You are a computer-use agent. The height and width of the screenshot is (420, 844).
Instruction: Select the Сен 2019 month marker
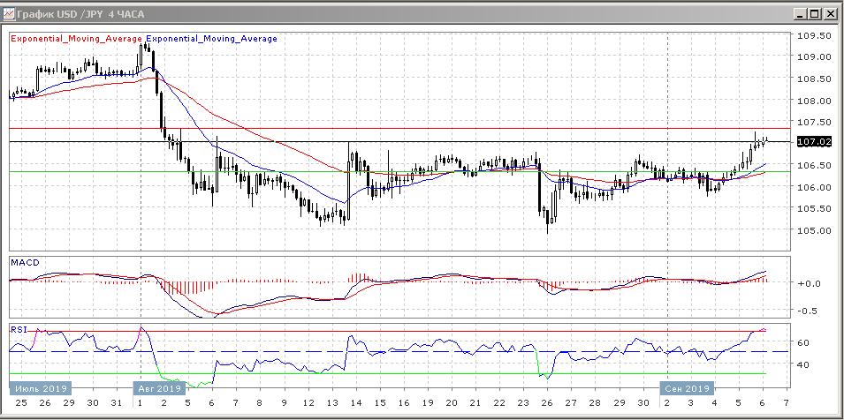pos(687,388)
